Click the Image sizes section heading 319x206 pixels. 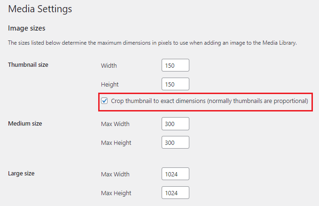point(26,28)
